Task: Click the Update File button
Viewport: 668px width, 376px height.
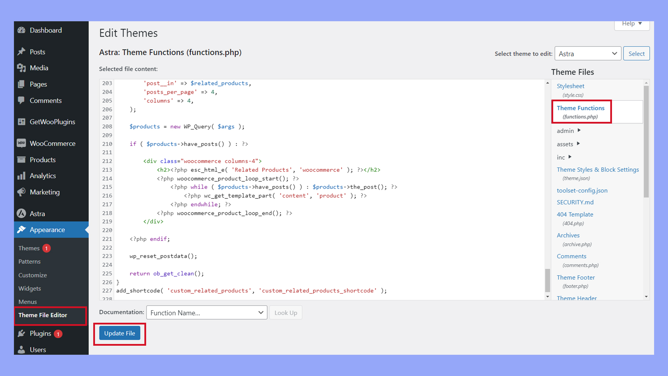Action: point(119,333)
